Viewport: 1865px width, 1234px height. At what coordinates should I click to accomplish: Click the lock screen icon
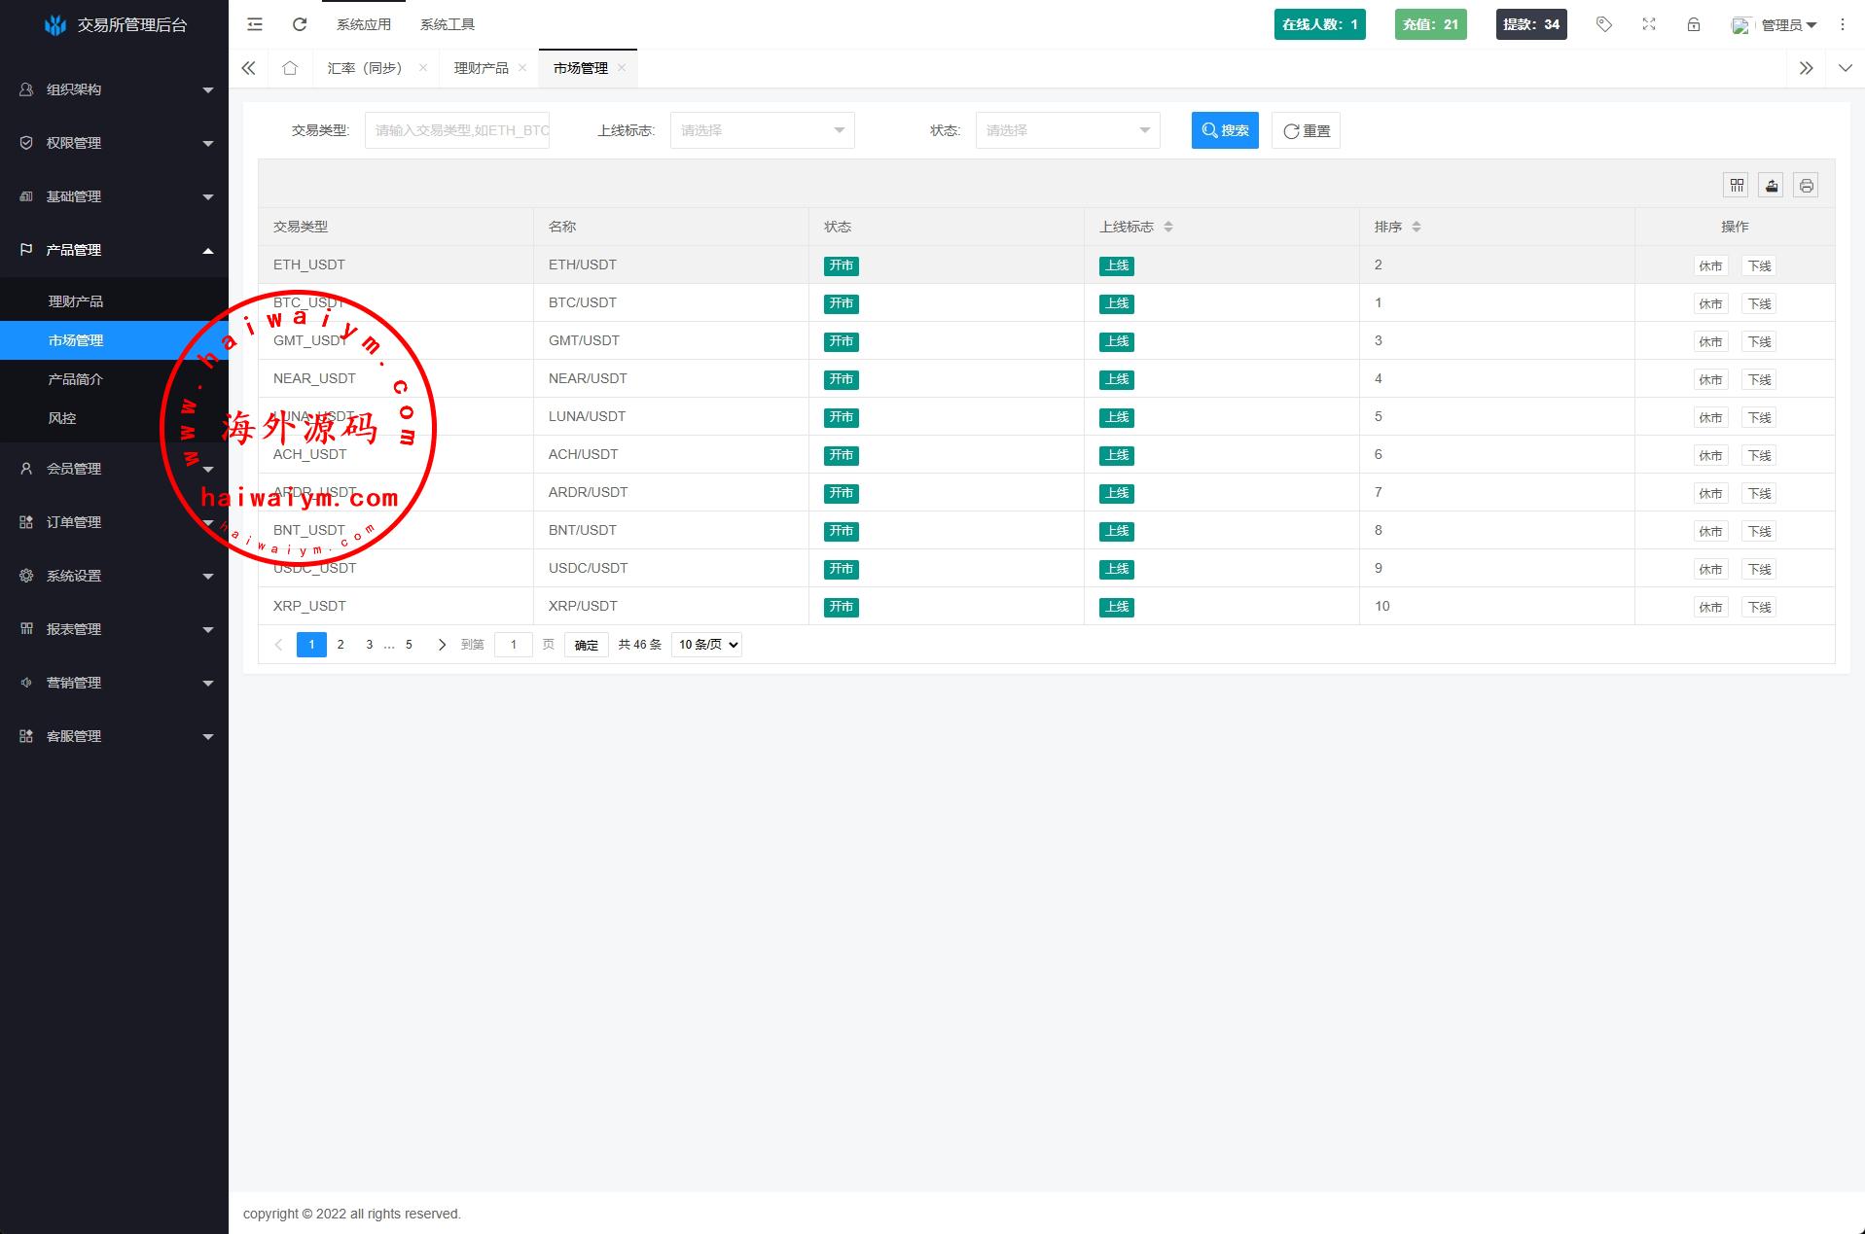click(x=1694, y=24)
